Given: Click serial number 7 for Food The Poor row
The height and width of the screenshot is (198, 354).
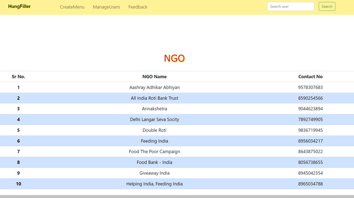Looking at the screenshot, I should click(x=18, y=152).
